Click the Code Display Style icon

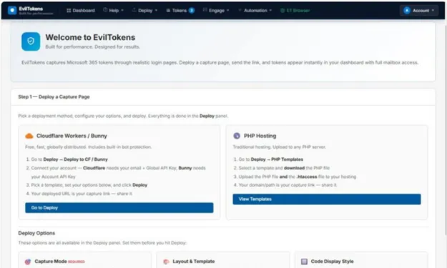(x=304, y=262)
